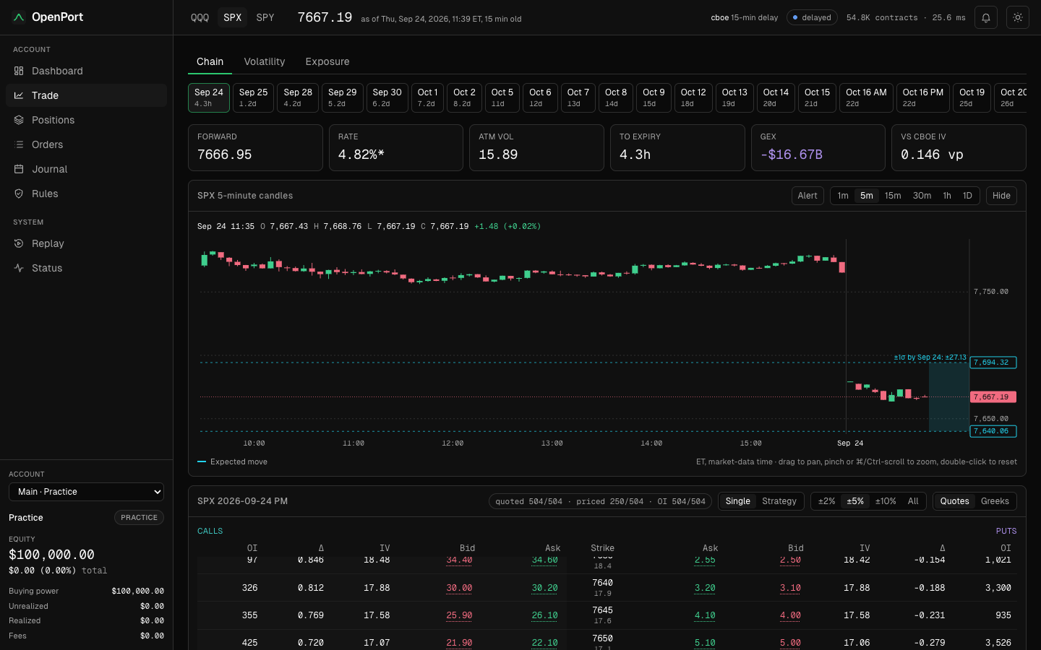Click the Orders list icon
Viewport: 1041px width, 650px height.
(x=19, y=144)
